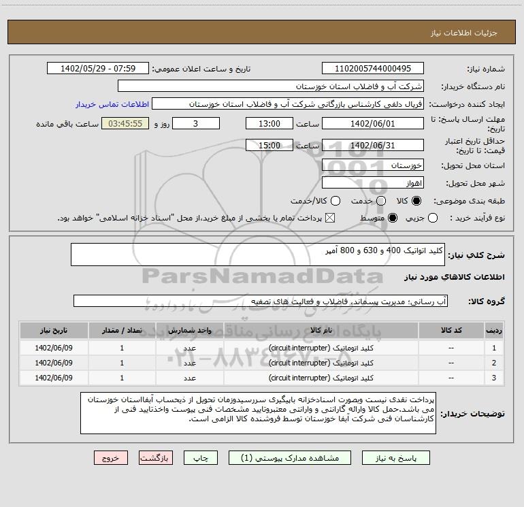The image size is (524, 507).
Task: Click the نام کالا column header
Action: point(321,331)
